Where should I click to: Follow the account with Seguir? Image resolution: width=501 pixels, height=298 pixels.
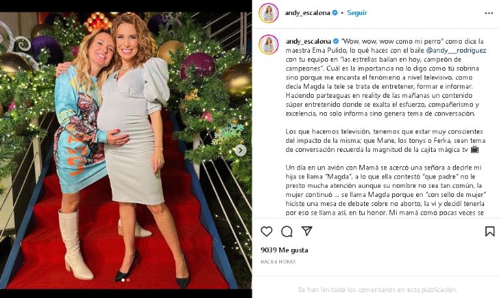[357, 13]
